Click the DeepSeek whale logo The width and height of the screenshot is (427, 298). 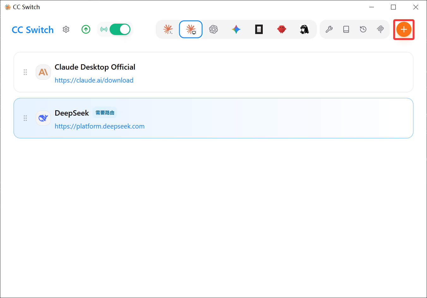(x=43, y=118)
